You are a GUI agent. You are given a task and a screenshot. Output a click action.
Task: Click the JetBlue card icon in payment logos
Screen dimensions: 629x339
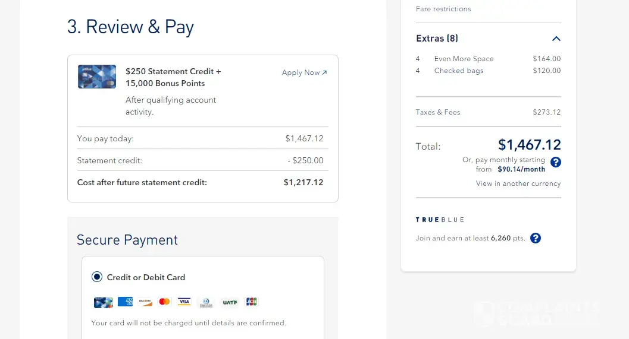(103, 302)
